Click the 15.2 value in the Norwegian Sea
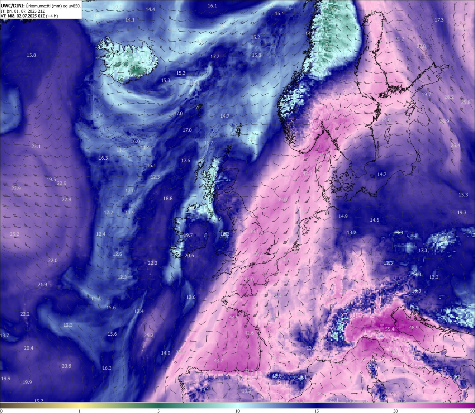Image resolution: width=475 pixels, height=414 pixels. tap(255, 37)
